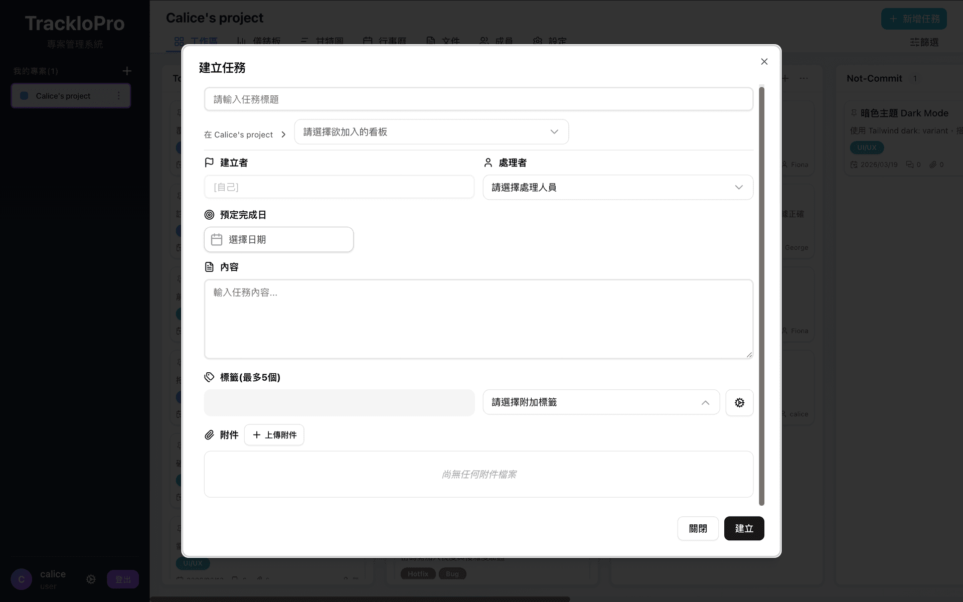Click the 新增任務 button behind the dialog
The image size is (963, 602).
click(x=914, y=19)
